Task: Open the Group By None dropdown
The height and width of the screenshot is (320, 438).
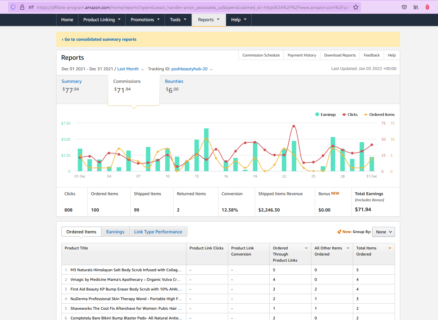Action: (383, 232)
